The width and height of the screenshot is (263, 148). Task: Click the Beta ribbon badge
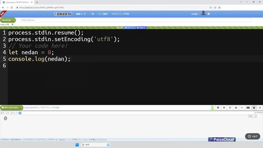click(3, 14)
